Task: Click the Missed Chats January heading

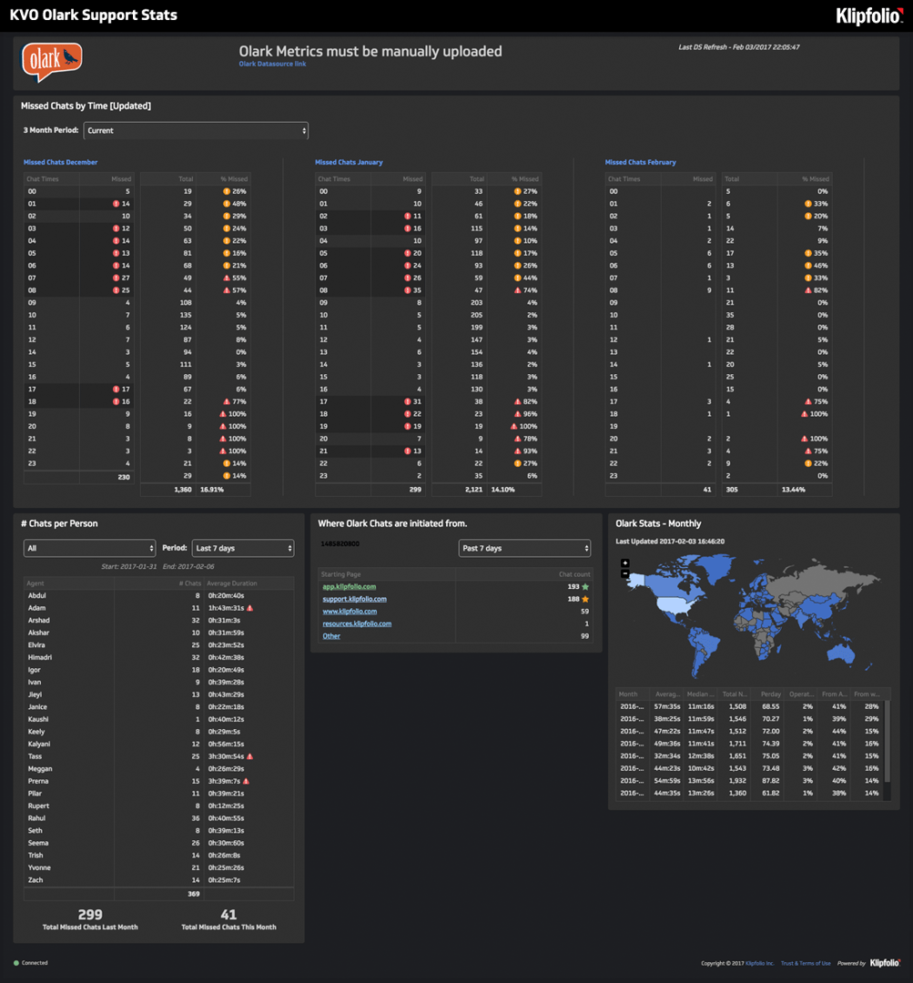Action: (x=349, y=162)
